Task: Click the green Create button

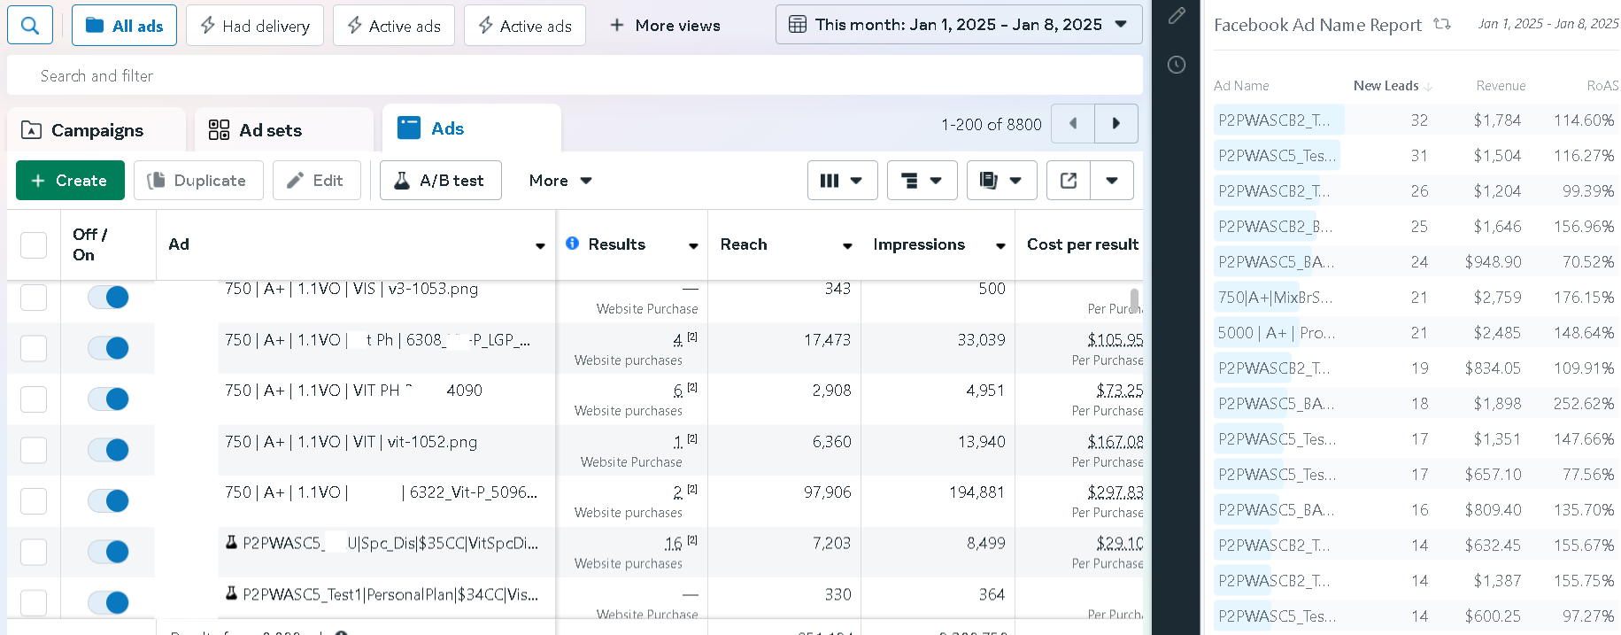Action: 70,181
